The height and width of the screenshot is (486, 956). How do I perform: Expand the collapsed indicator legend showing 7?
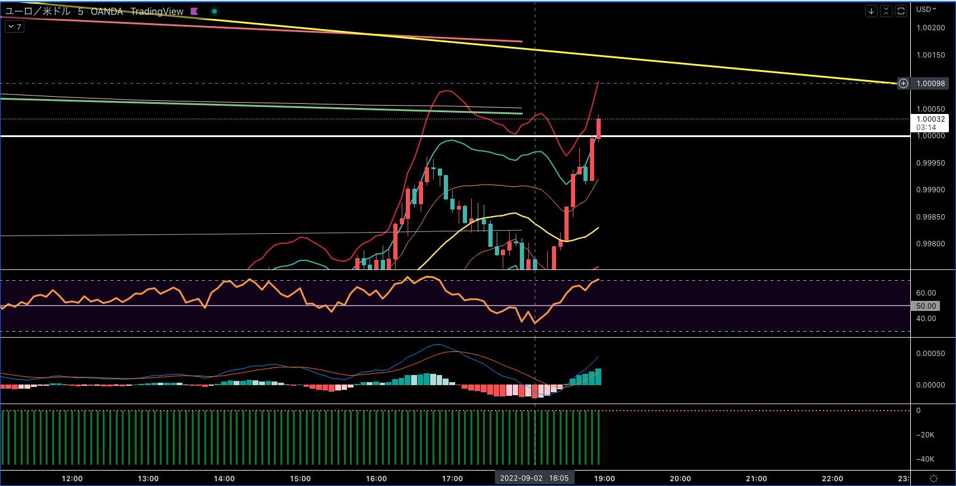(x=15, y=27)
